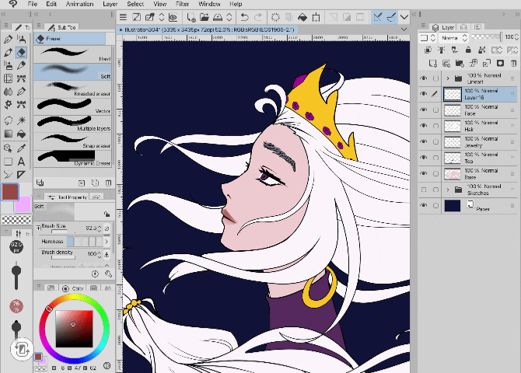Hide the Hair layer
Screen dimensions: 521x373
point(424,127)
